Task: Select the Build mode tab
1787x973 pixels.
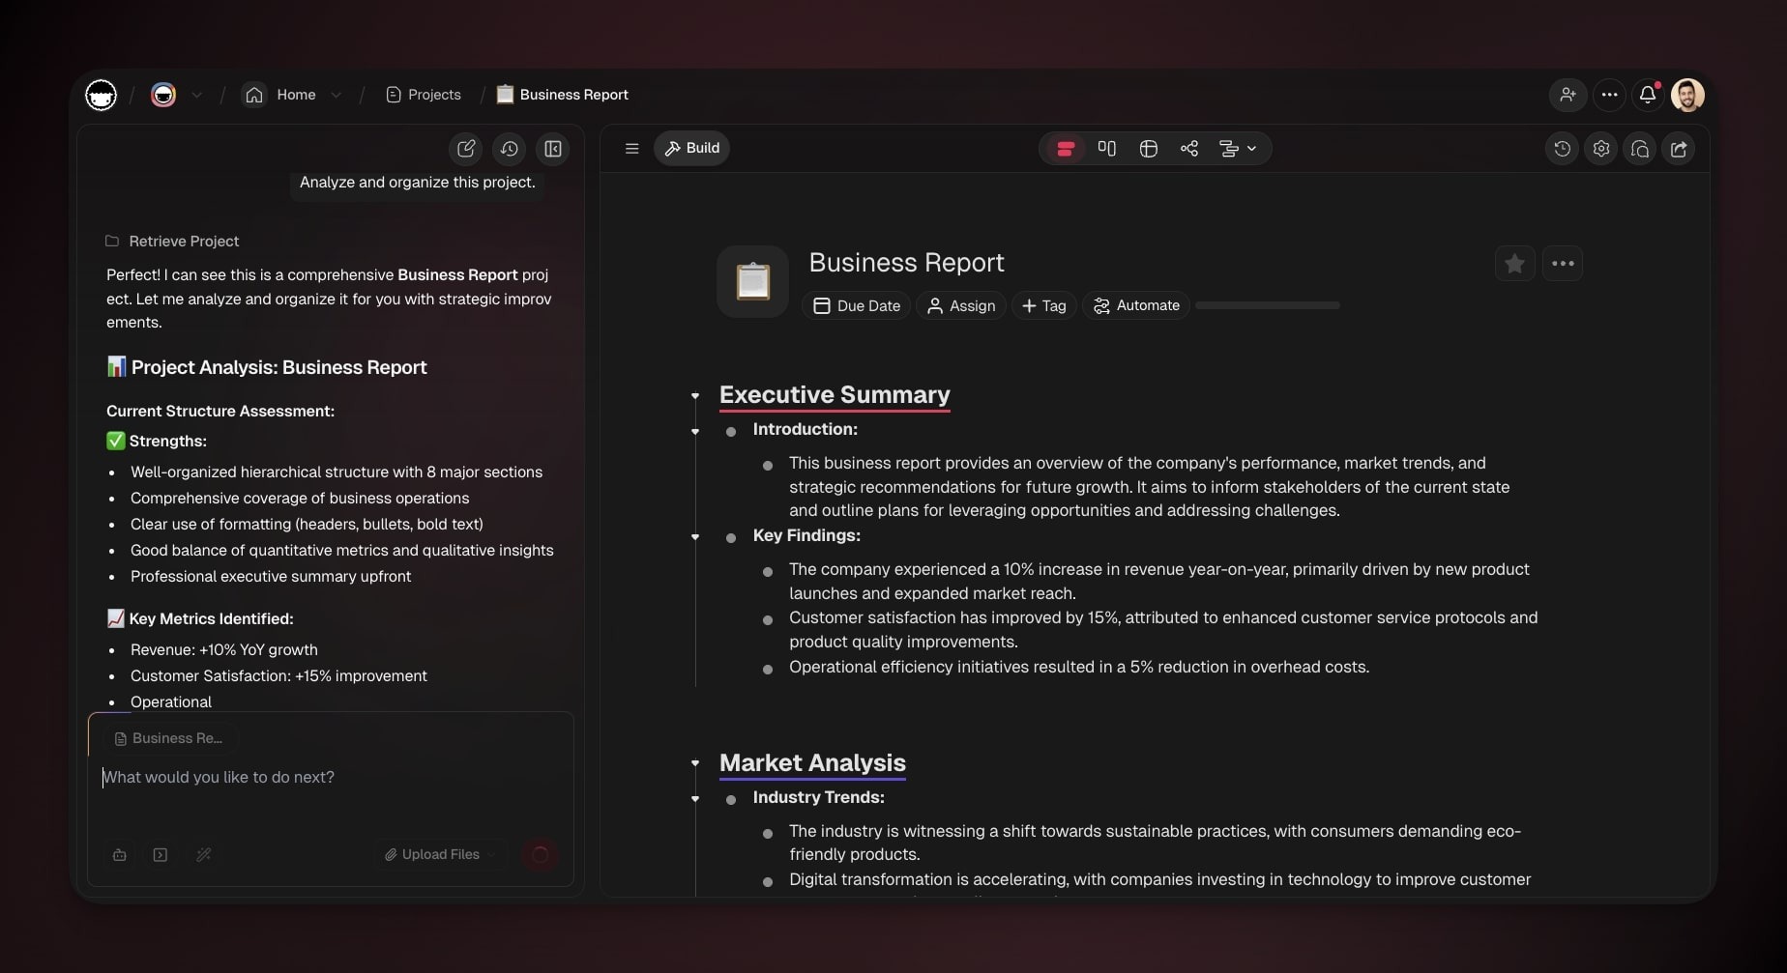Action: (x=692, y=149)
